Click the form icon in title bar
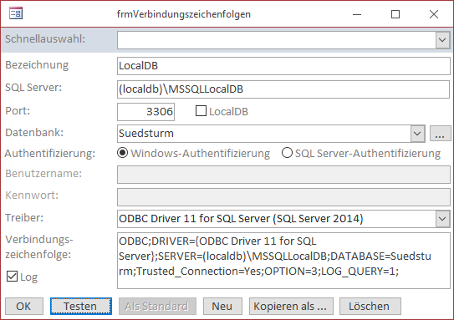Viewport: 454px width, 320px height. pos(16,13)
